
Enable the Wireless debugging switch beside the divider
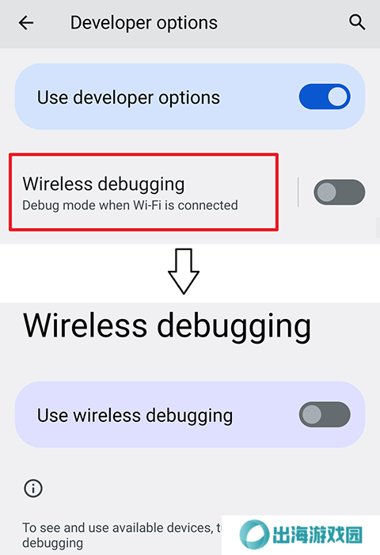tap(340, 192)
